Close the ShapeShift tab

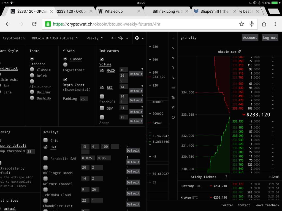[x=235, y=11]
